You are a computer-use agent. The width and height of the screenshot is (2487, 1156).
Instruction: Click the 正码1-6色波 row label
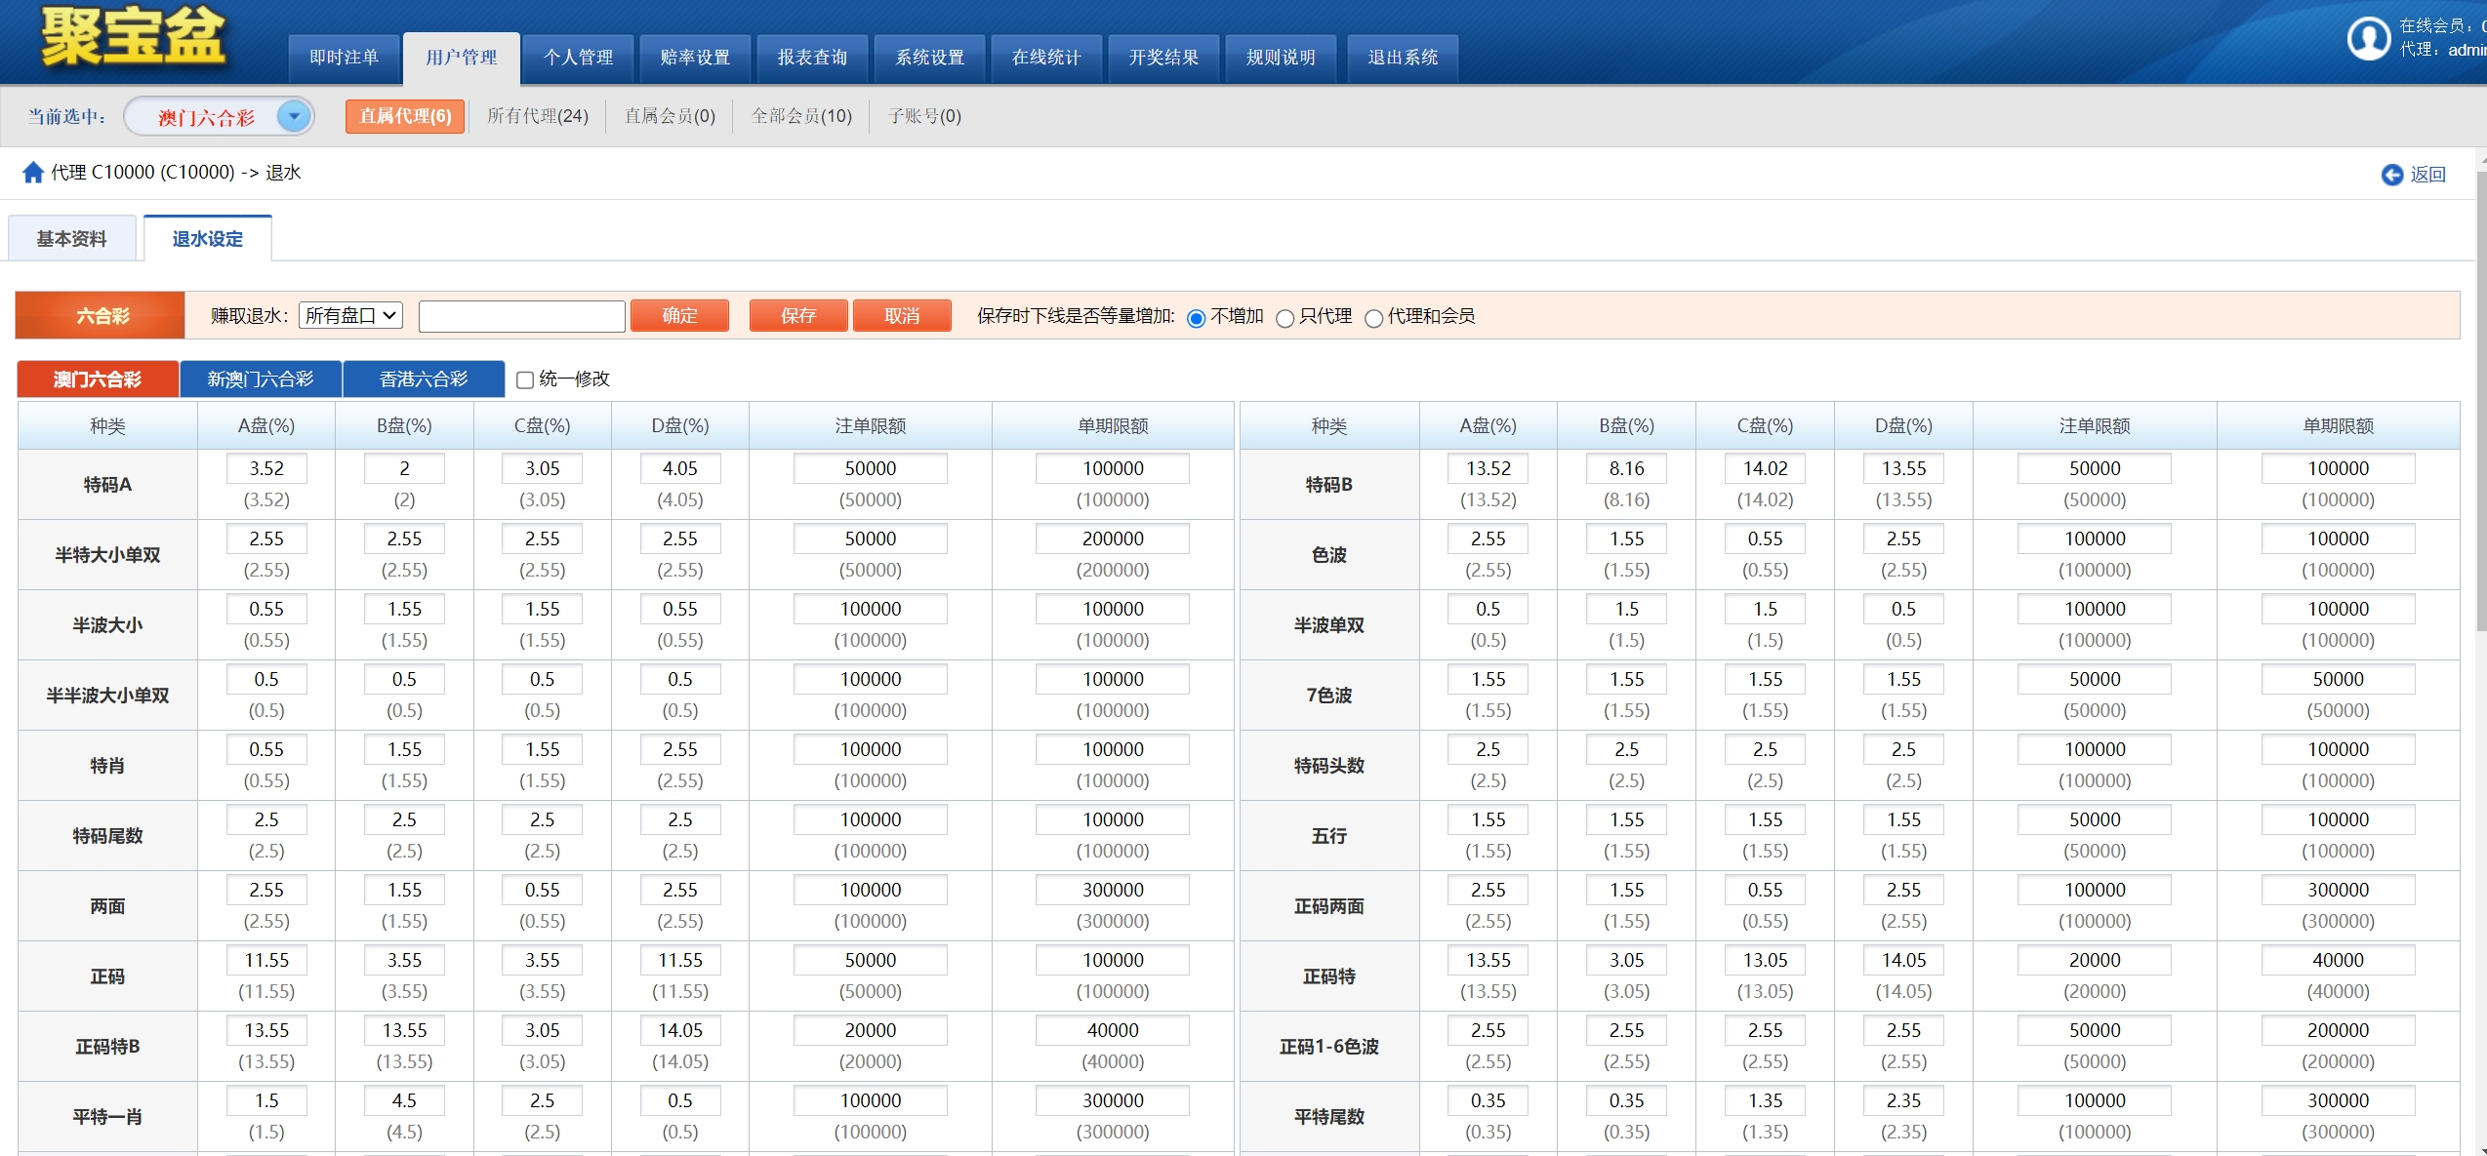pyautogui.click(x=1329, y=1047)
